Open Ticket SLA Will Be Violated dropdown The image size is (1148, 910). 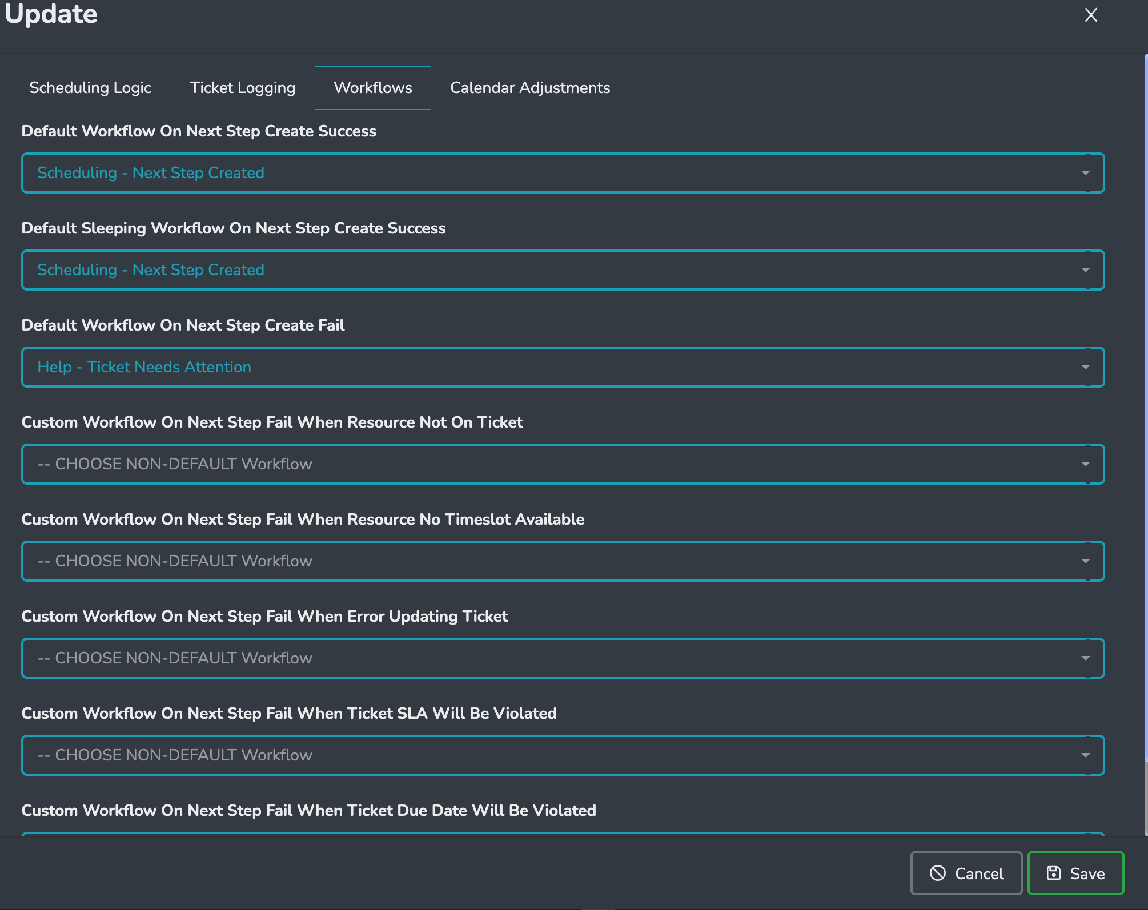[x=563, y=755]
